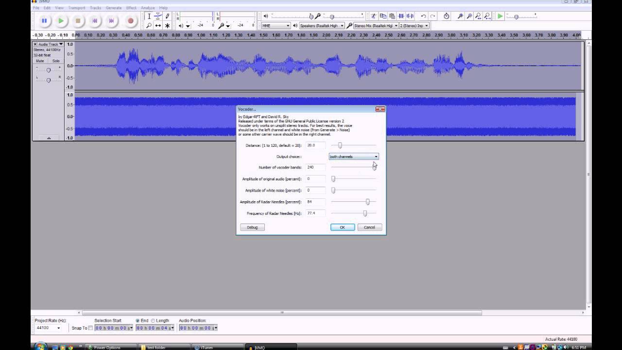Click the Fit Project zoom icon

487,16
